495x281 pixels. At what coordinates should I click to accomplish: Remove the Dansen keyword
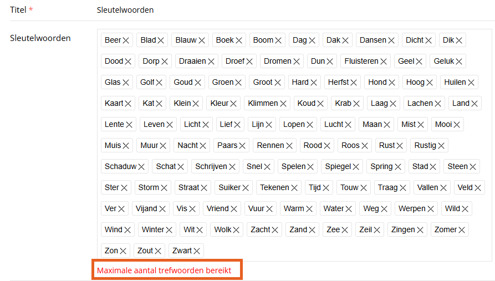(391, 40)
